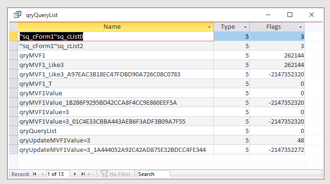Click the Search box in navigation bar
Screen dimensions: 330x184
(x=153, y=174)
